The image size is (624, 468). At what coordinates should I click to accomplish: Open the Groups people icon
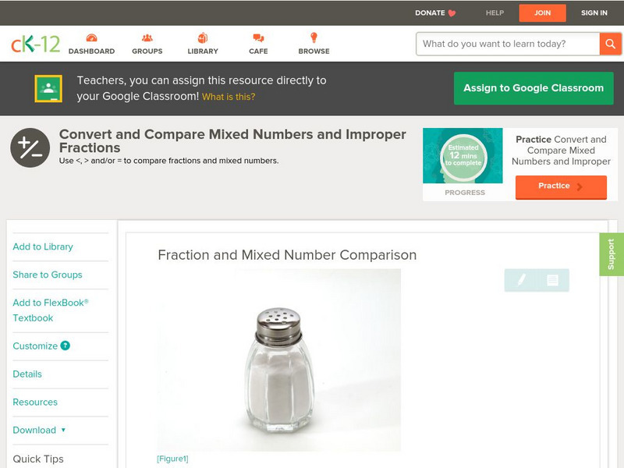(147, 38)
